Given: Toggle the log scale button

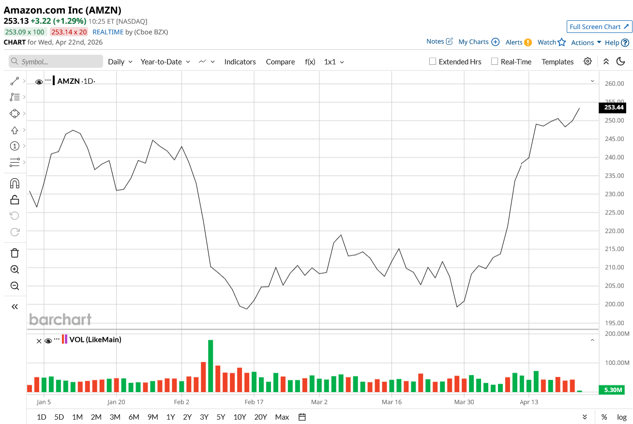Looking at the screenshot, I should click(x=621, y=417).
